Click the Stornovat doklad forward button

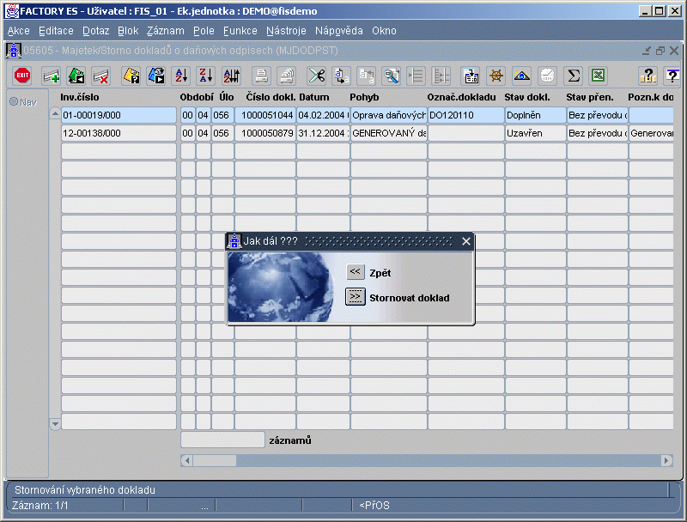356,297
